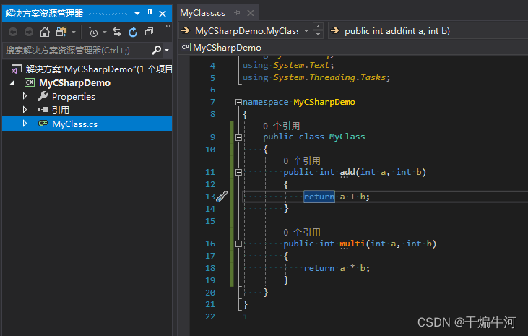Open the member dropdown showing add(int a, int b)
Image resolution: width=528 pixels, height=336 pixels.
point(428,31)
